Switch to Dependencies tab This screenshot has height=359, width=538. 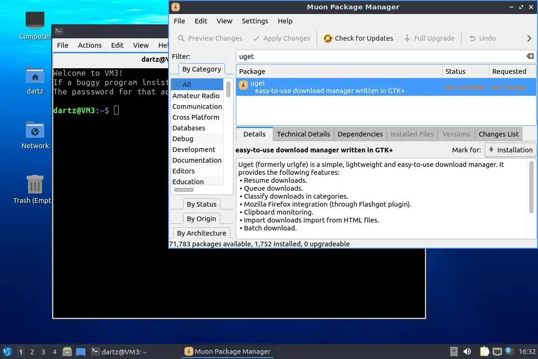coord(360,134)
